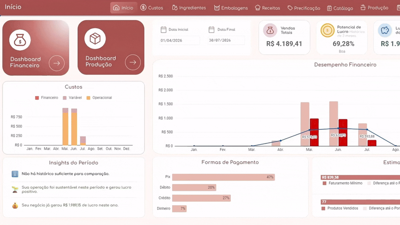Toggle the Financeiro series in Custos legend
Screen dimensions: 400x225
tap(46, 98)
